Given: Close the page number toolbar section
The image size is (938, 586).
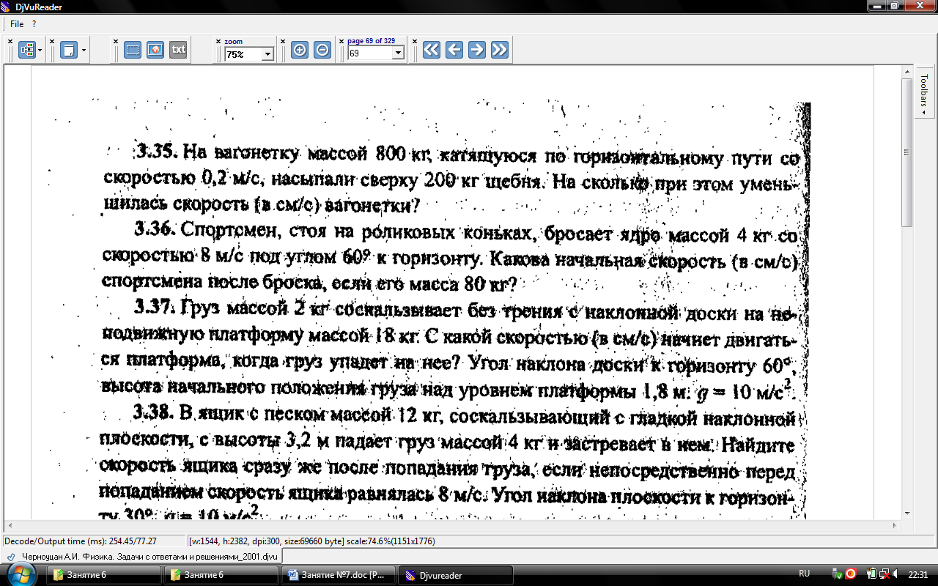Looking at the screenshot, I should pyautogui.click(x=341, y=41).
